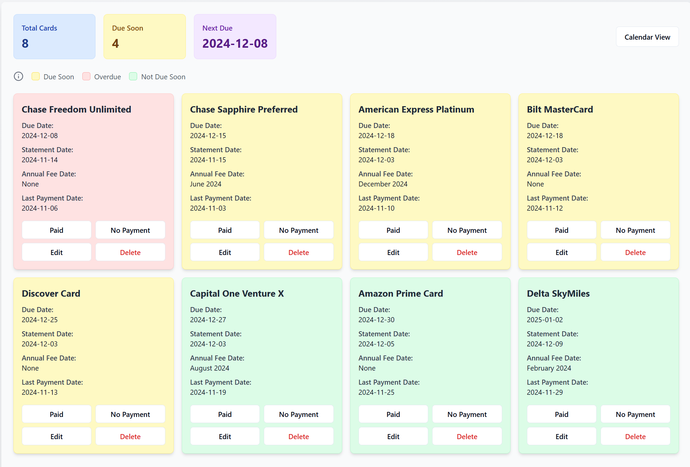Mark Bilt MasterCard as Paid
This screenshot has height=467, width=690.
tap(562, 230)
